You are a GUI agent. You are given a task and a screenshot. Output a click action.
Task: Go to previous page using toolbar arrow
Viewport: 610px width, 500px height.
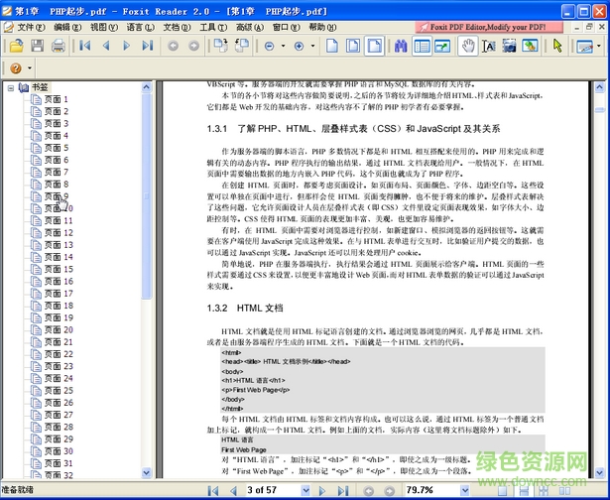tap(106, 46)
